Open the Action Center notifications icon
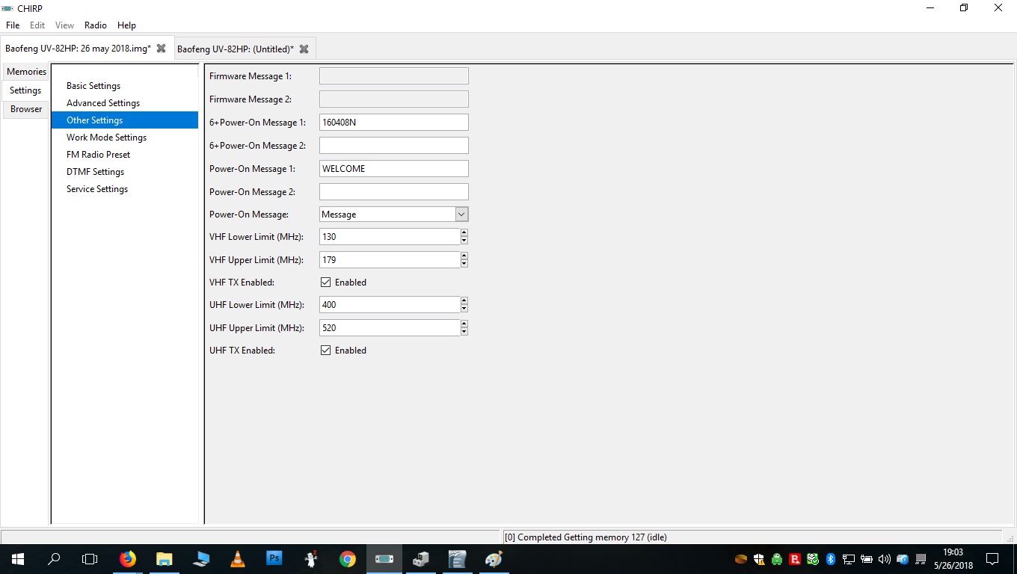 [992, 558]
